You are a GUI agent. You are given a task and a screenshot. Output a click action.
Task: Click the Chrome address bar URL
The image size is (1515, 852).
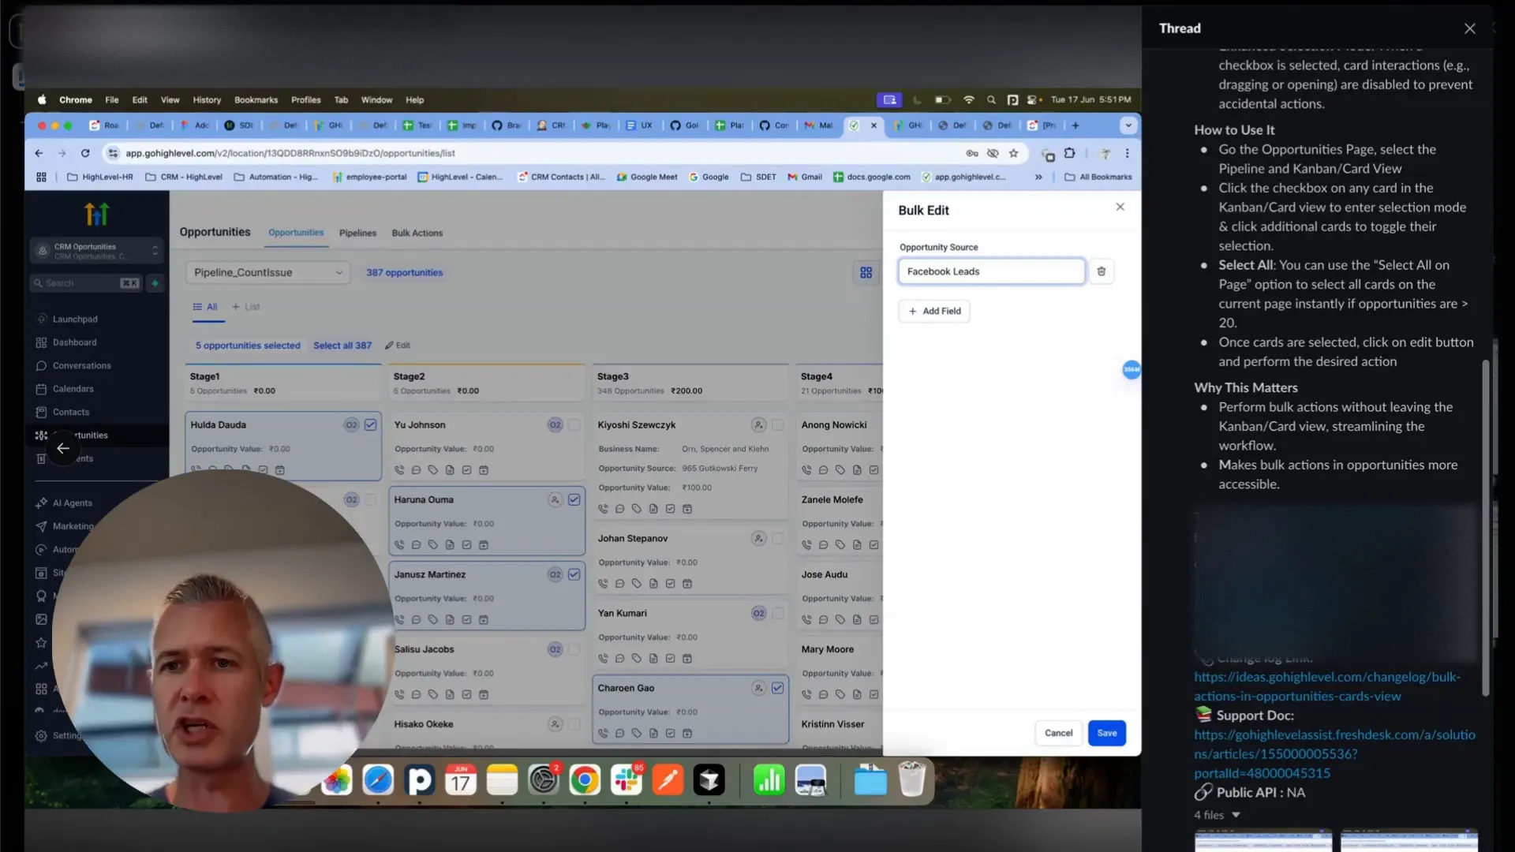point(290,153)
